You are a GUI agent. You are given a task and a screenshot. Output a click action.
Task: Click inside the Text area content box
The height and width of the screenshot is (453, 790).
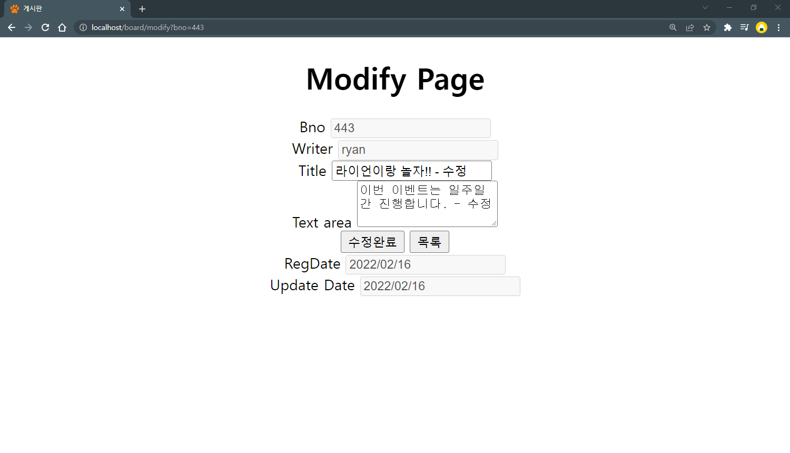(427, 204)
